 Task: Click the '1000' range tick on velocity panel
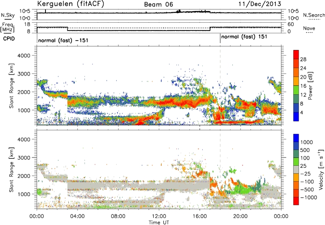24,194
